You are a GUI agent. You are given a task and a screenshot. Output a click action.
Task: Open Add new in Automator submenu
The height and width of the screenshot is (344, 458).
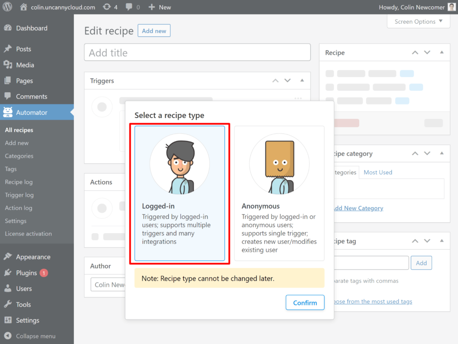[17, 143]
